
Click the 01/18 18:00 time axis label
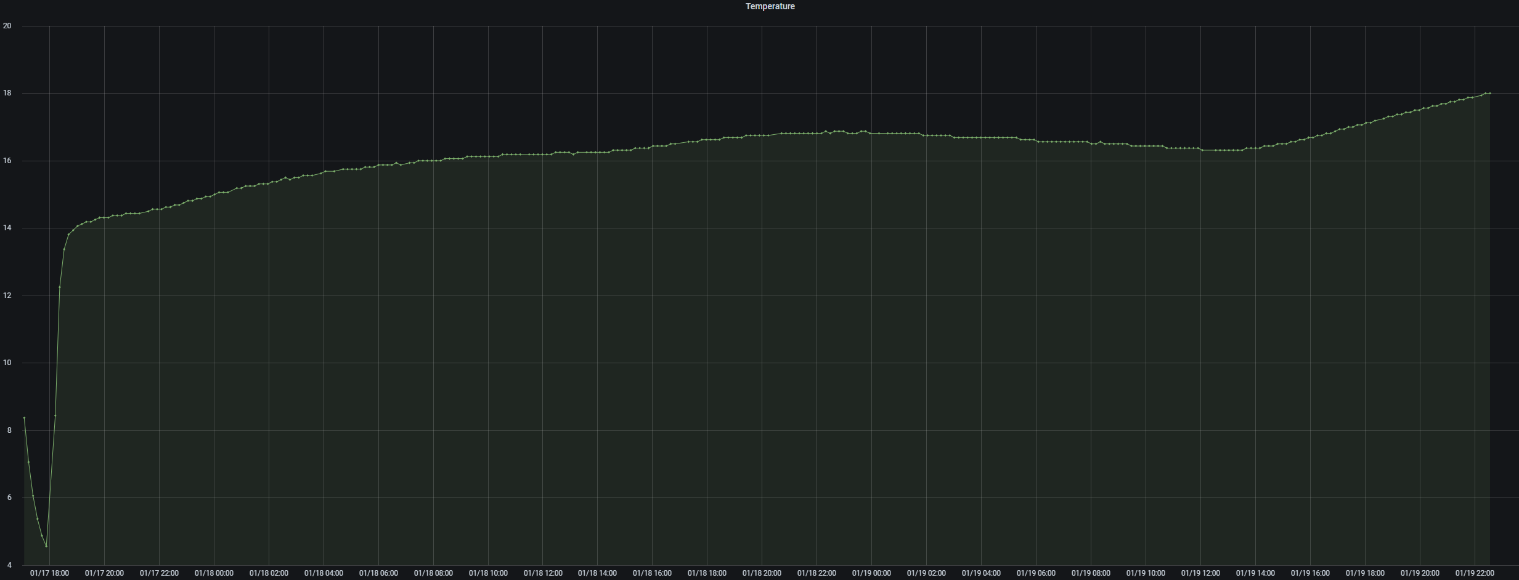[707, 573]
